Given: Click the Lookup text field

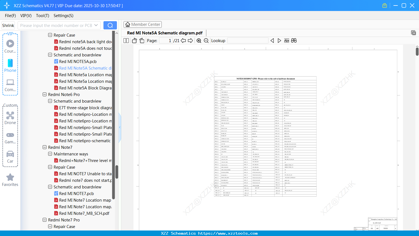Looking at the screenshot, I should 248,41.
